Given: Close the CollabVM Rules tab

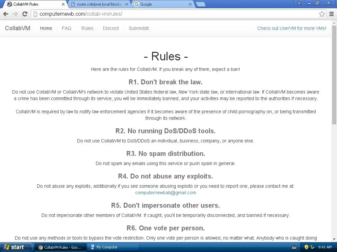Looking at the screenshot, I should click(x=63, y=4).
